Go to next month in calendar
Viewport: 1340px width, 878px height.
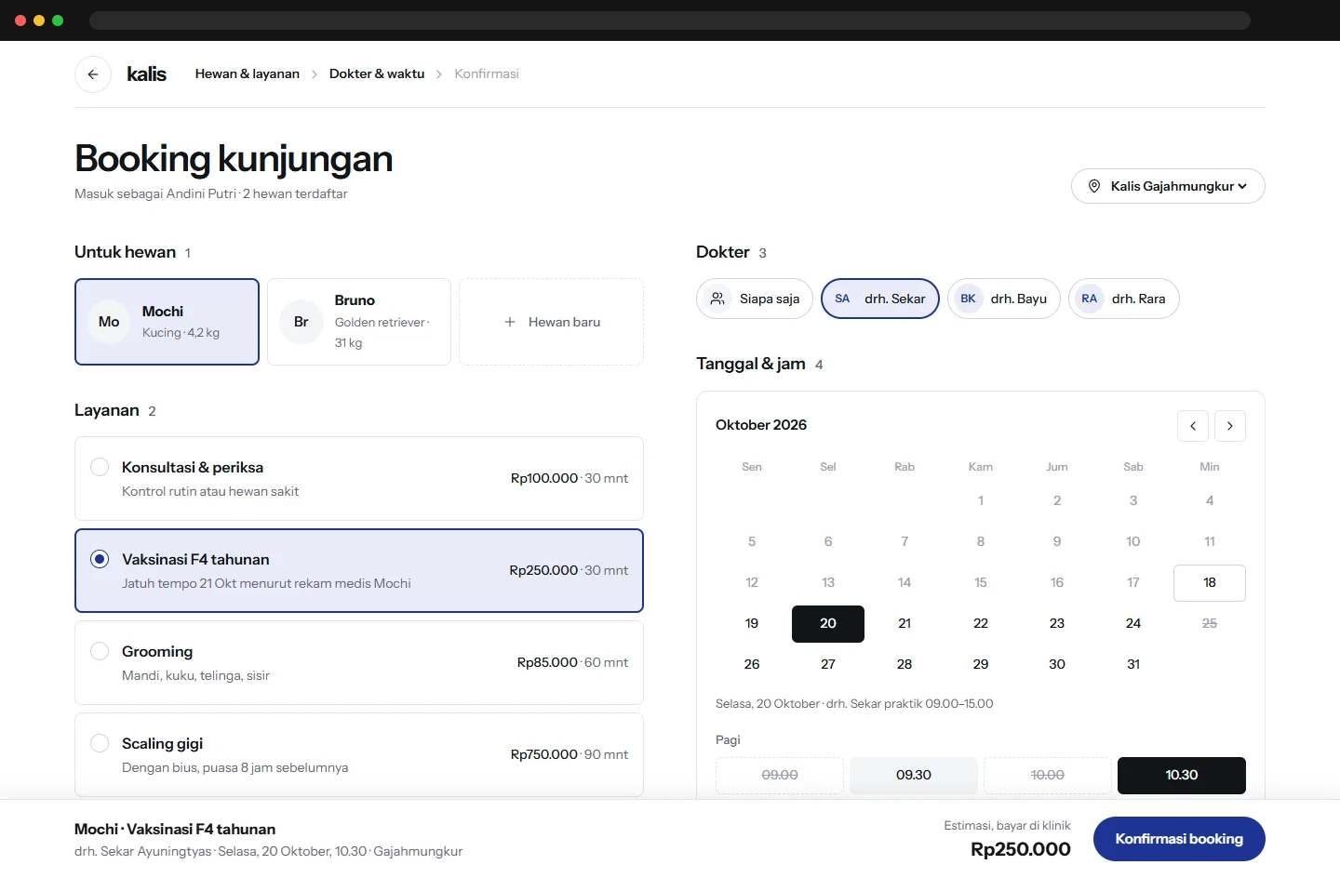coord(1230,426)
